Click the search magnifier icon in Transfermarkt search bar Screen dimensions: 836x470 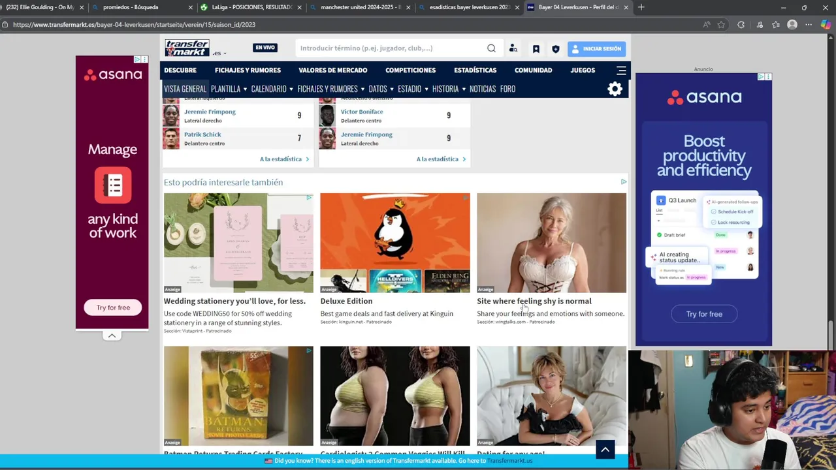click(491, 48)
